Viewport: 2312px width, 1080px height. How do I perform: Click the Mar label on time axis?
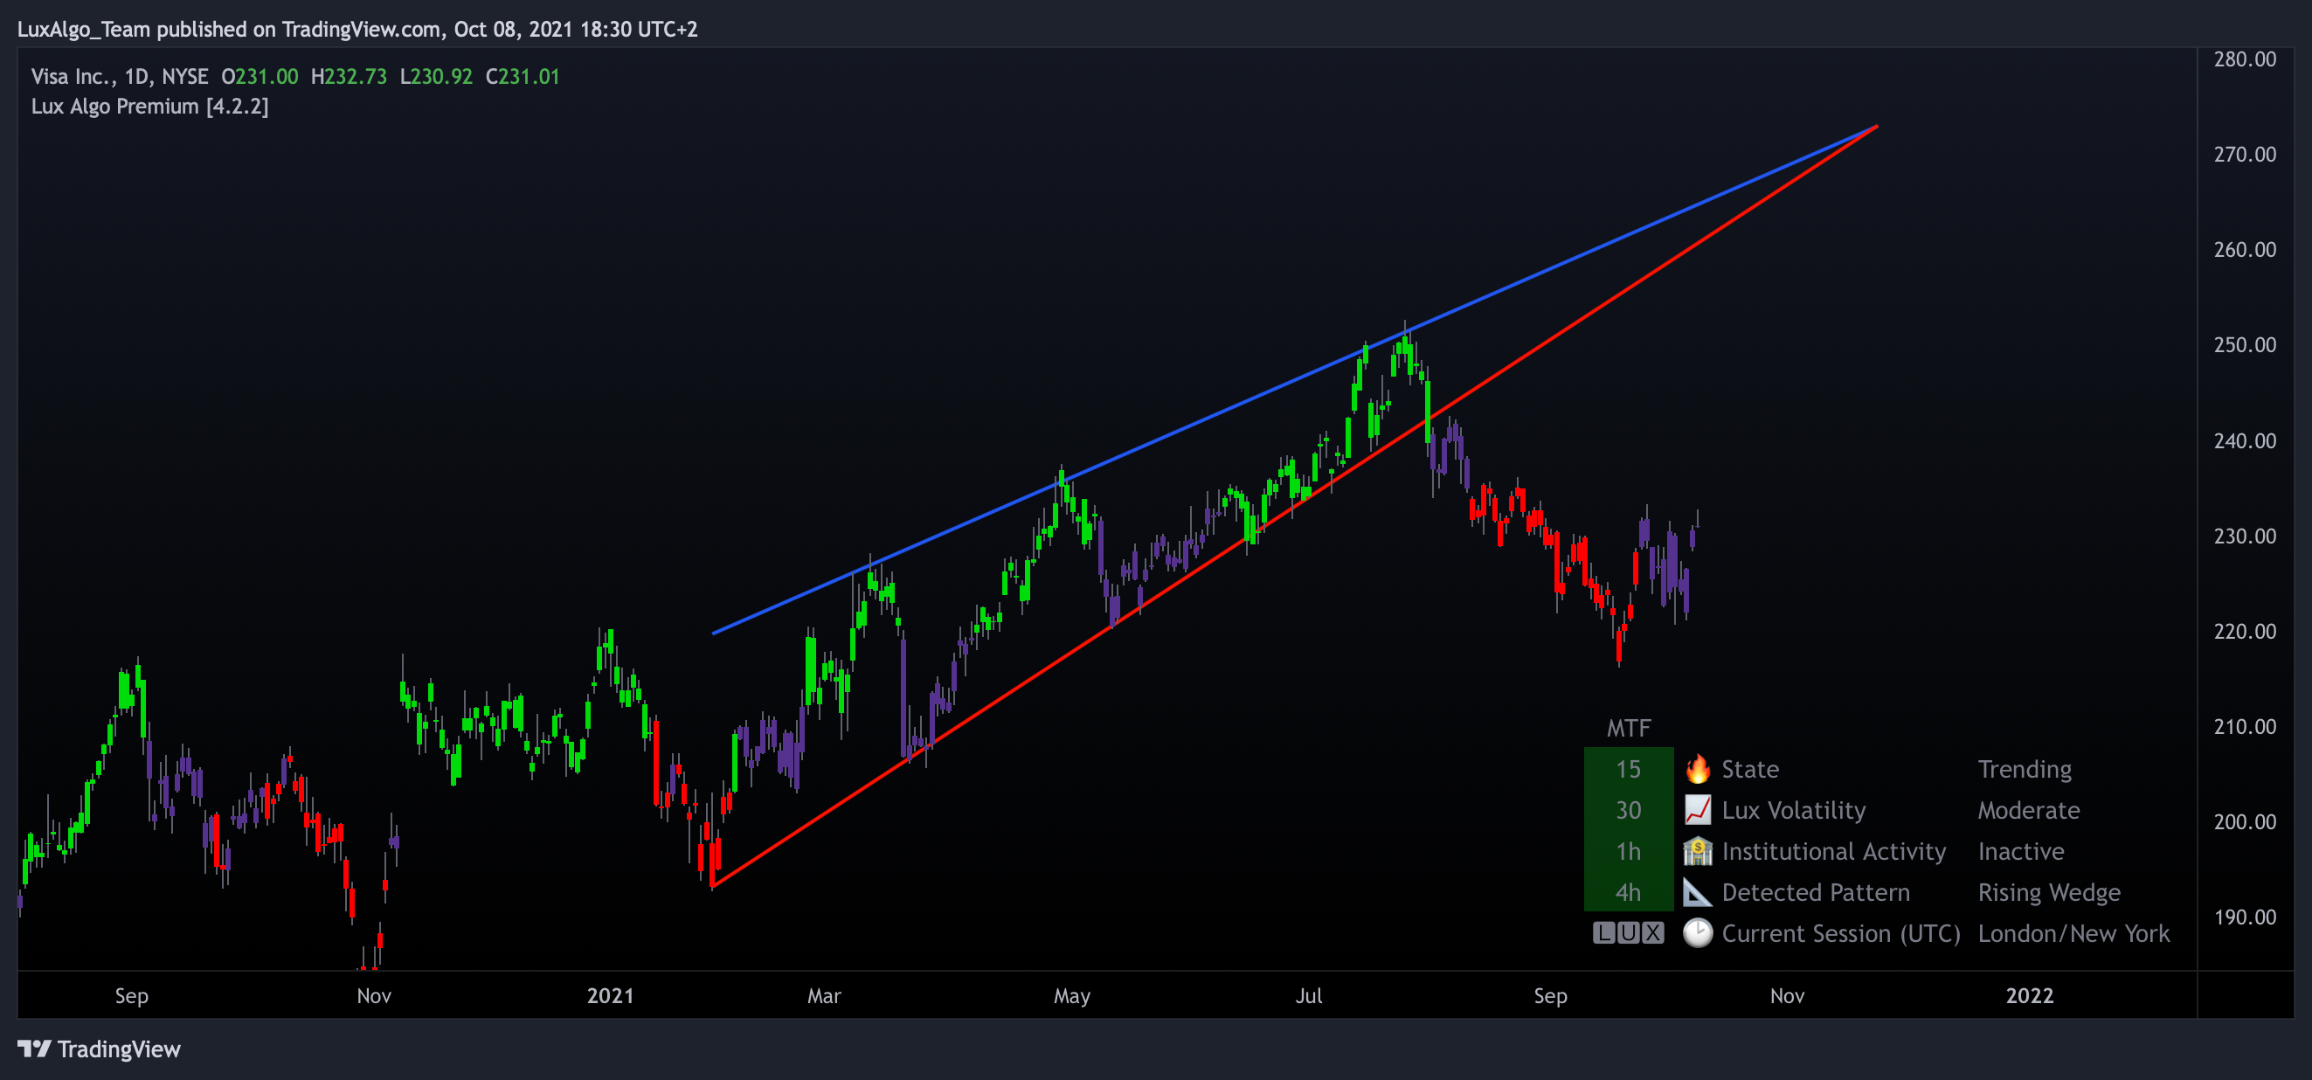pyautogui.click(x=824, y=995)
